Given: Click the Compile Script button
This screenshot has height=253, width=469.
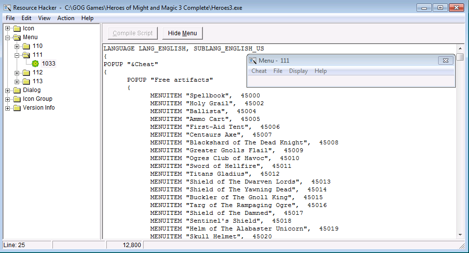Looking at the screenshot, I should (x=133, y=33).
